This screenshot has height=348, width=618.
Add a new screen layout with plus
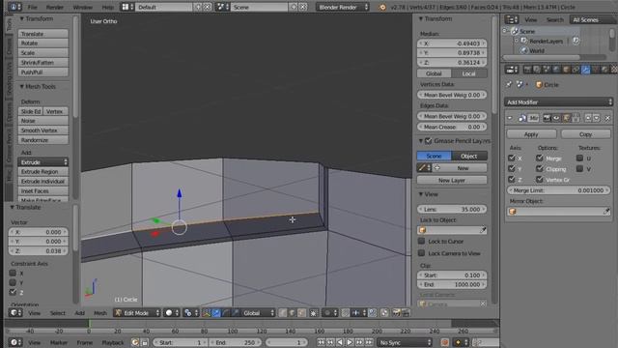[x=198, y=7]
